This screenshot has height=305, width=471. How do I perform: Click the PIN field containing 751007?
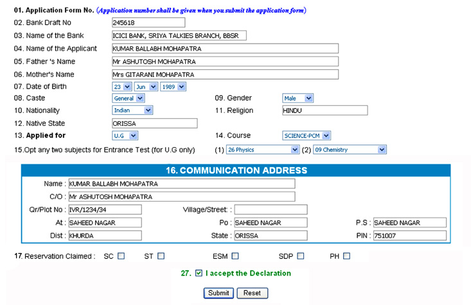(410, 236)
